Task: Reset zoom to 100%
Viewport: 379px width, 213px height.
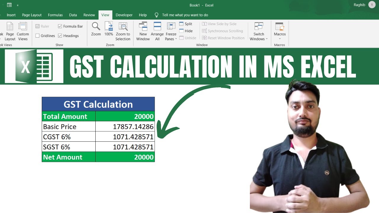Action: point(109,26)
